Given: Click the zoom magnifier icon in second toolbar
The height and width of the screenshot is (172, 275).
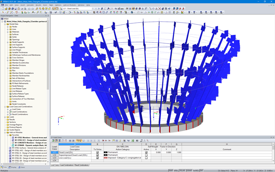Looking at the screenshot, I should tap(97, 12).
